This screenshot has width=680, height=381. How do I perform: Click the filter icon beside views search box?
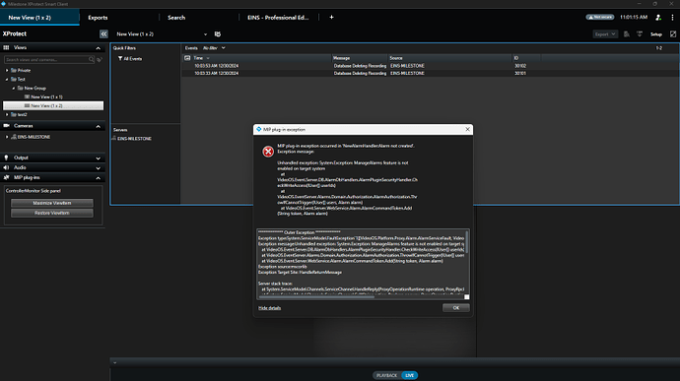100,60
